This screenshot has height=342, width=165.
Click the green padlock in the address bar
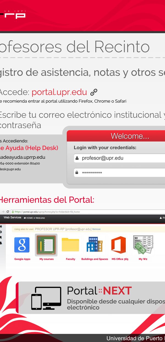(13, 212)
